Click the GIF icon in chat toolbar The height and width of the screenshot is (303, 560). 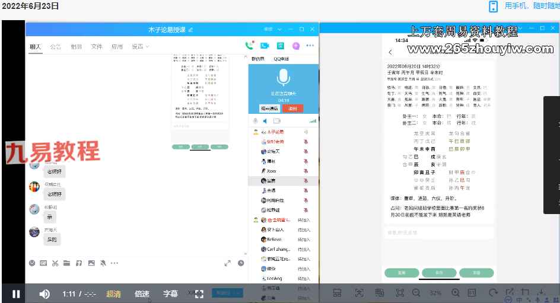click(43, 263)
